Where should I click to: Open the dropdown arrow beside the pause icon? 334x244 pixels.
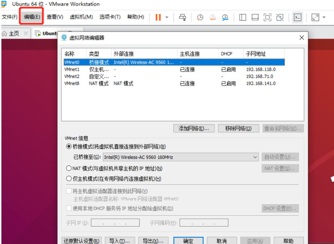click(x=167, y=17)
